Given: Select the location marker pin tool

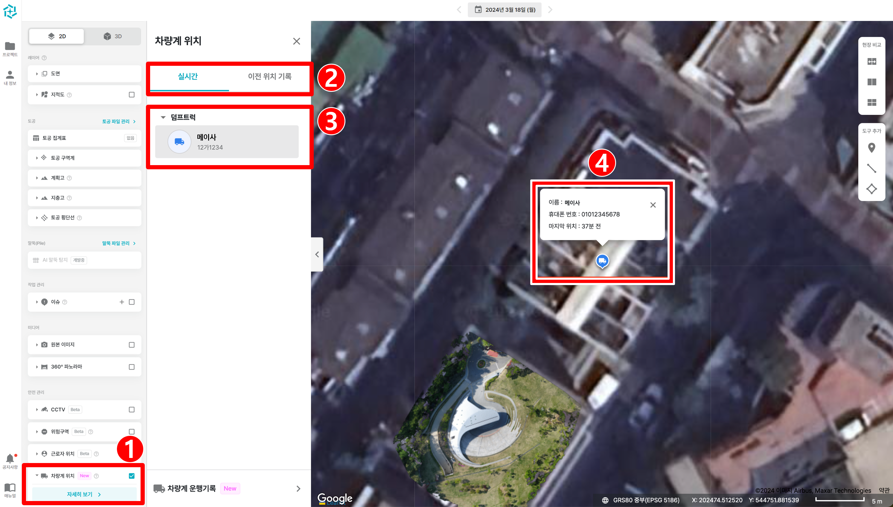Looking at the screenshot, I should (871, 148).
